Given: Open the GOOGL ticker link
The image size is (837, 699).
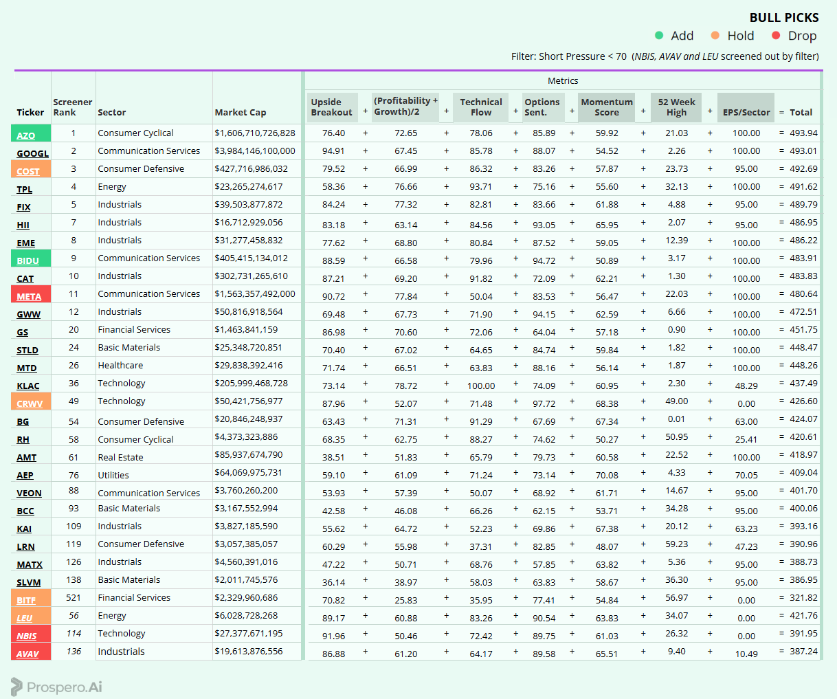Looking at the screenshot, I should click(x=33, y=153).
